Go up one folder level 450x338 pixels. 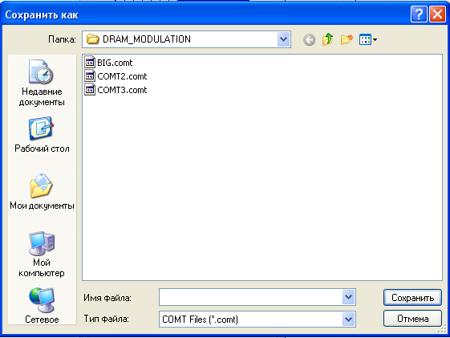click(328, 39)
